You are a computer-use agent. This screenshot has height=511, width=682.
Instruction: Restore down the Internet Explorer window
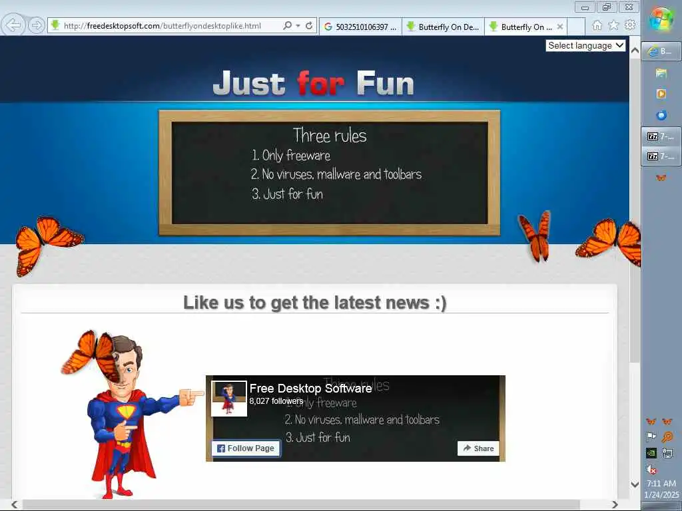click(x=607, y=7)
